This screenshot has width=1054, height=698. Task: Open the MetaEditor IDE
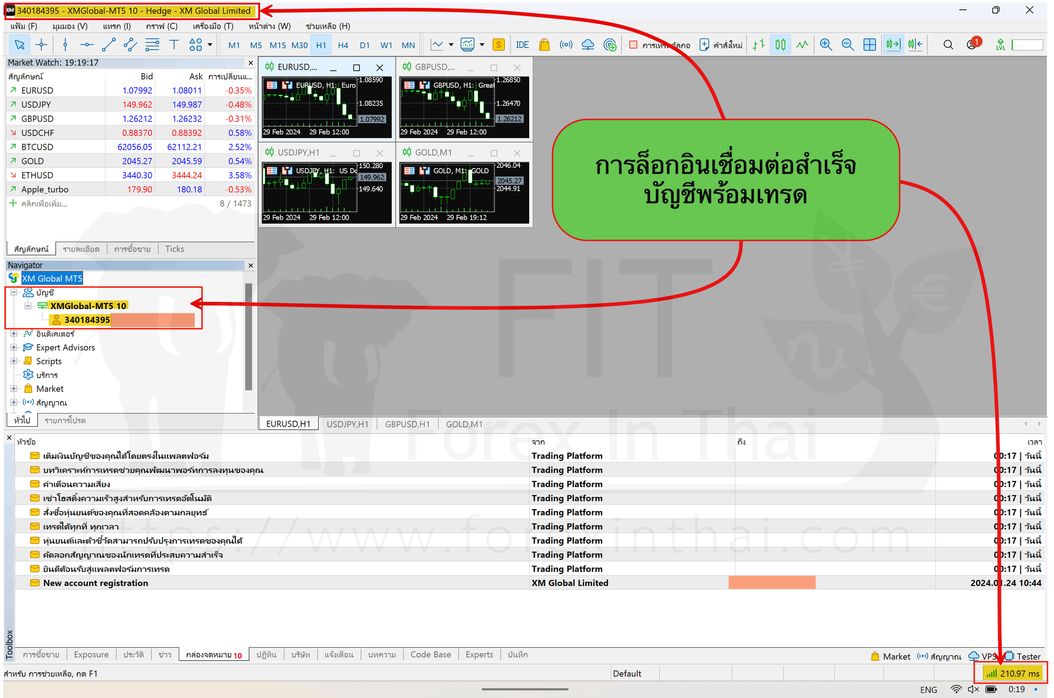tap(522, 44)
